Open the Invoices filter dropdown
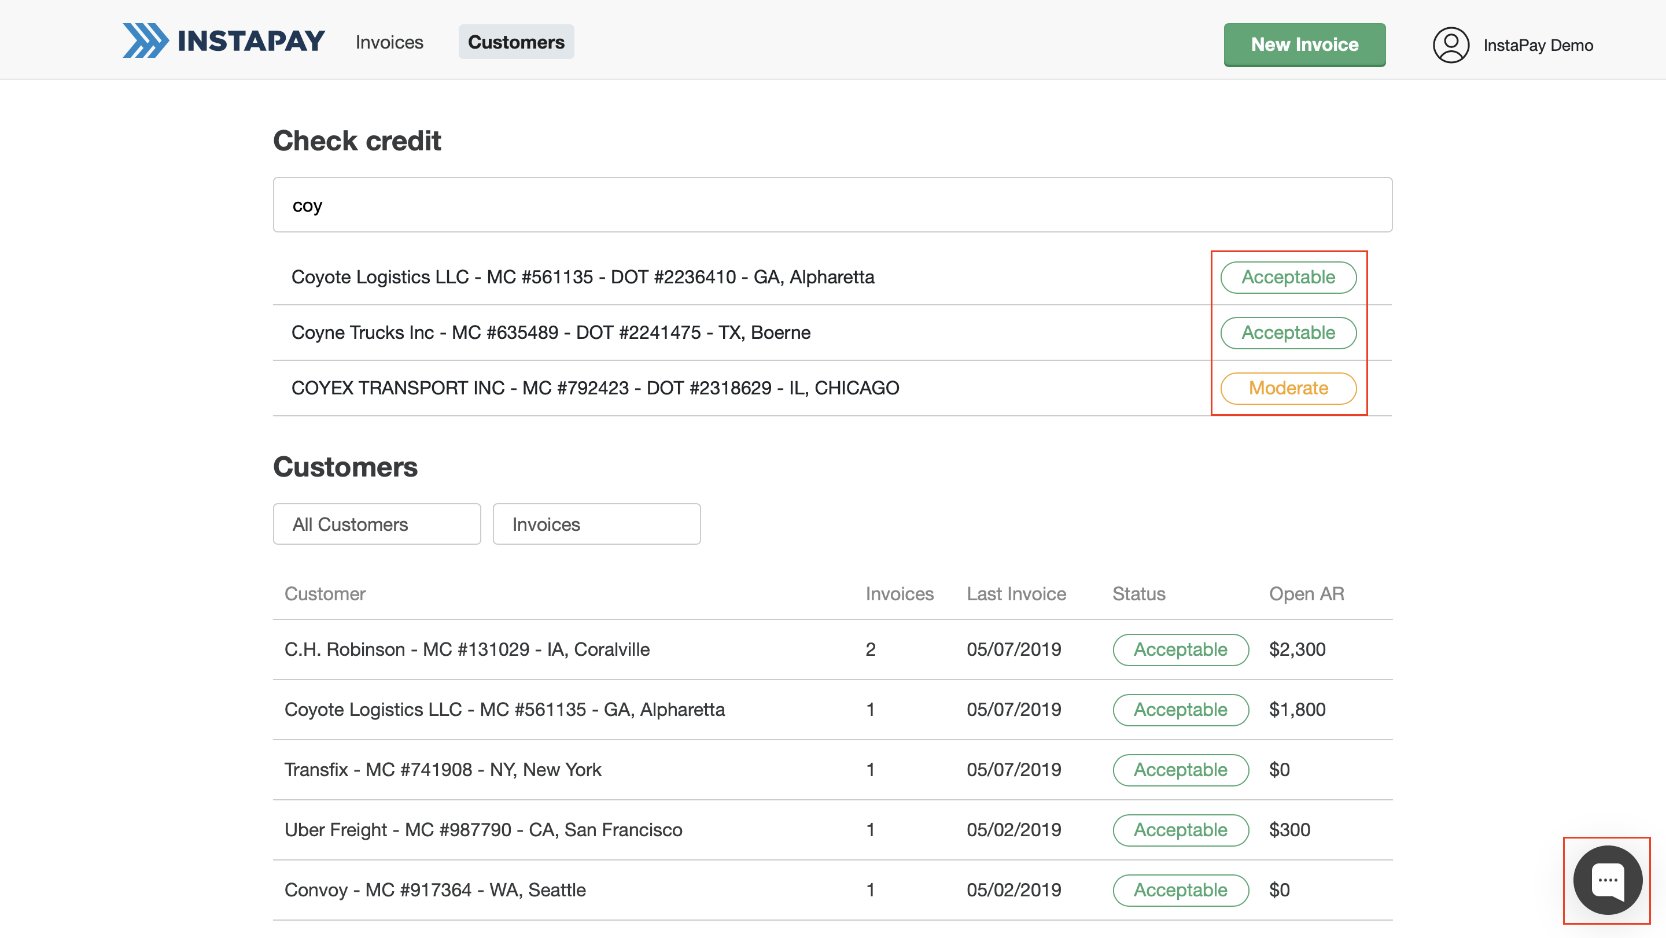Viewport: 1666px width, 938px height. 596,525
